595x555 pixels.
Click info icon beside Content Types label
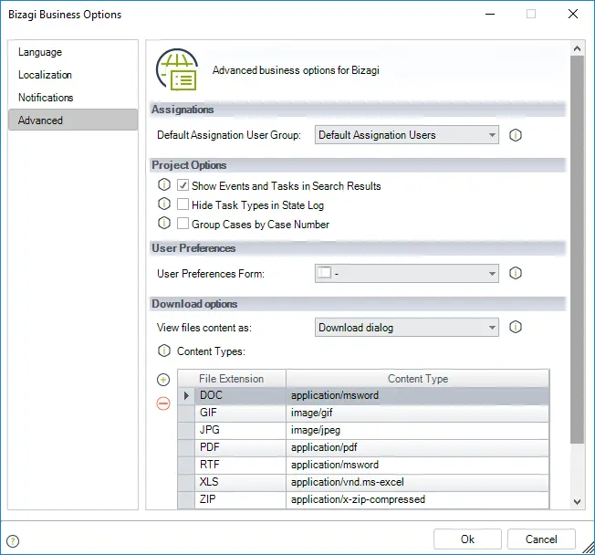pyautogui.click(x=164, y=351)
